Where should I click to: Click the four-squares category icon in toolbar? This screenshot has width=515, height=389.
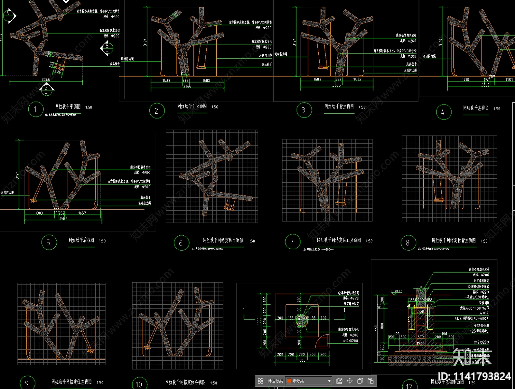260,381
